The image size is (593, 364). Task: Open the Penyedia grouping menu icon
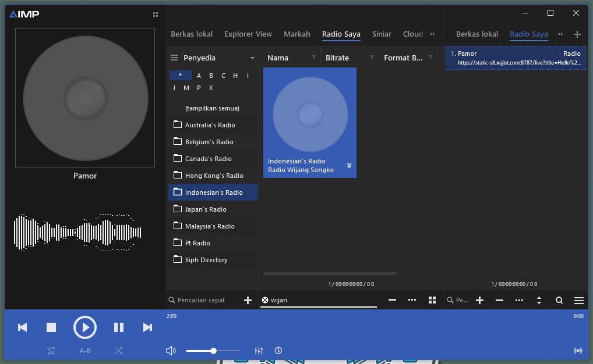point(174,58)
